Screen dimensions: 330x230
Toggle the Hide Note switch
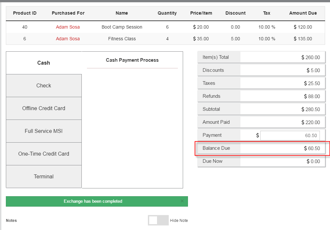[x=158, y=220]
